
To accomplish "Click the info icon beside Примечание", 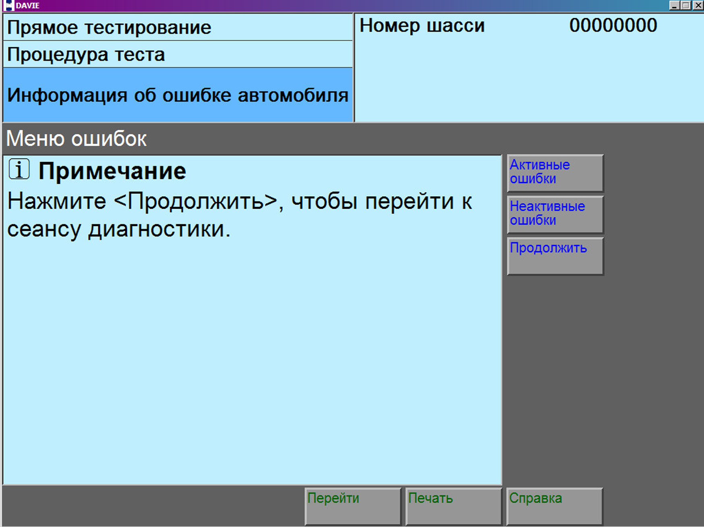I will 19,170.
